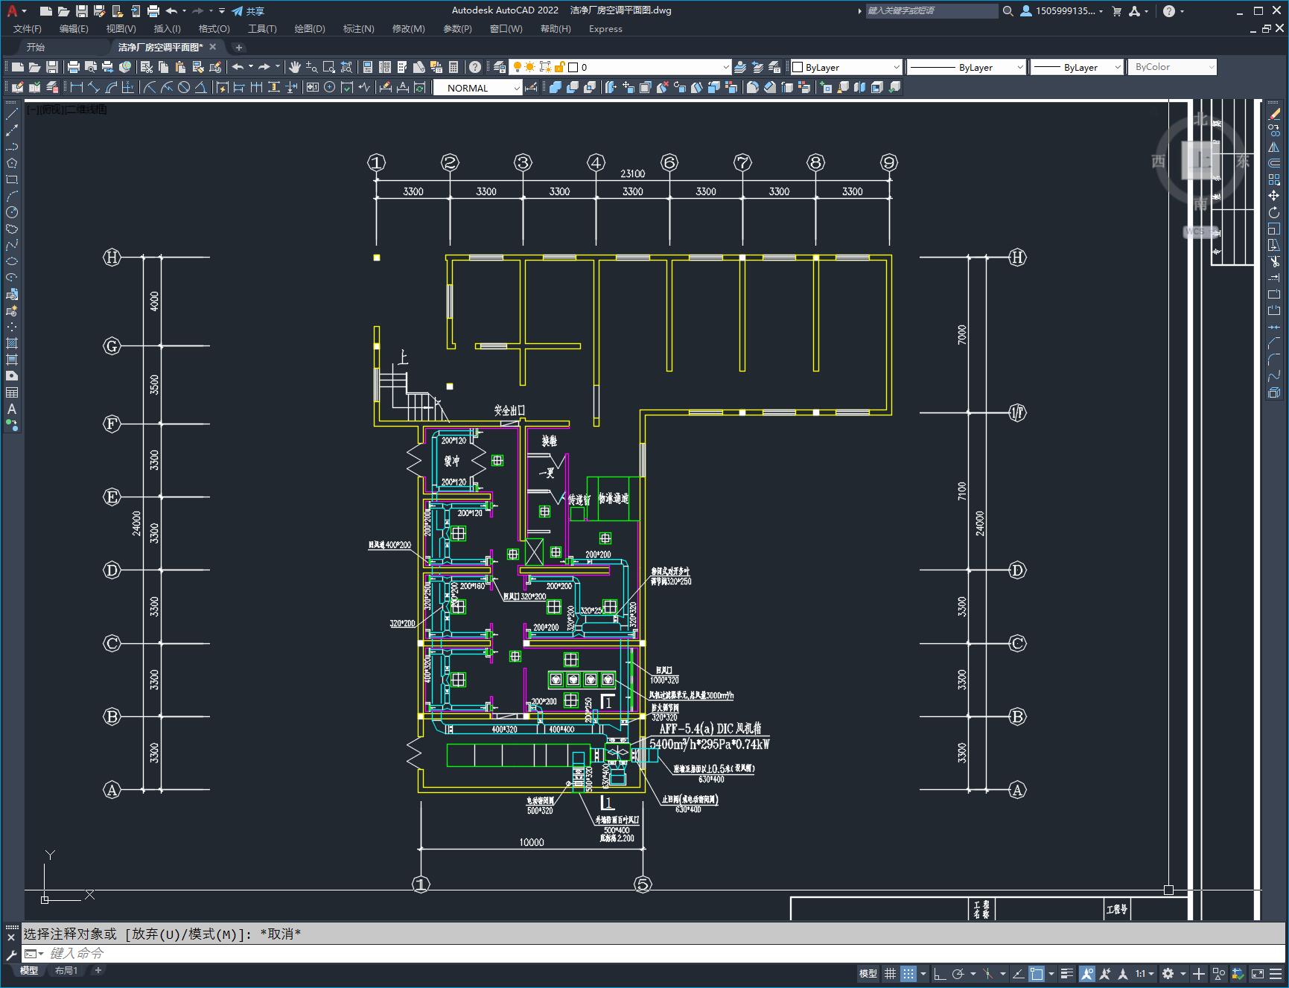This screenshot has width=1289, height=988.
Task: Open the 文件(F) menu
Action: (x=28, y=29)
